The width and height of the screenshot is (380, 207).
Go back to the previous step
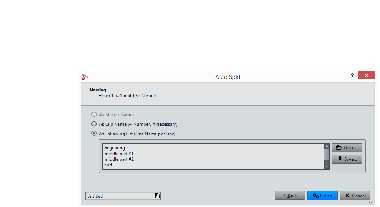(290, 196)
